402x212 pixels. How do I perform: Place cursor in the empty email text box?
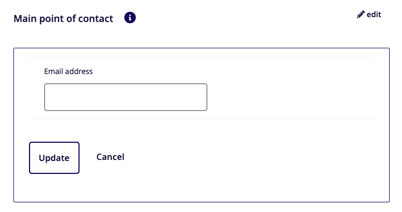click(x=126, y=97)
